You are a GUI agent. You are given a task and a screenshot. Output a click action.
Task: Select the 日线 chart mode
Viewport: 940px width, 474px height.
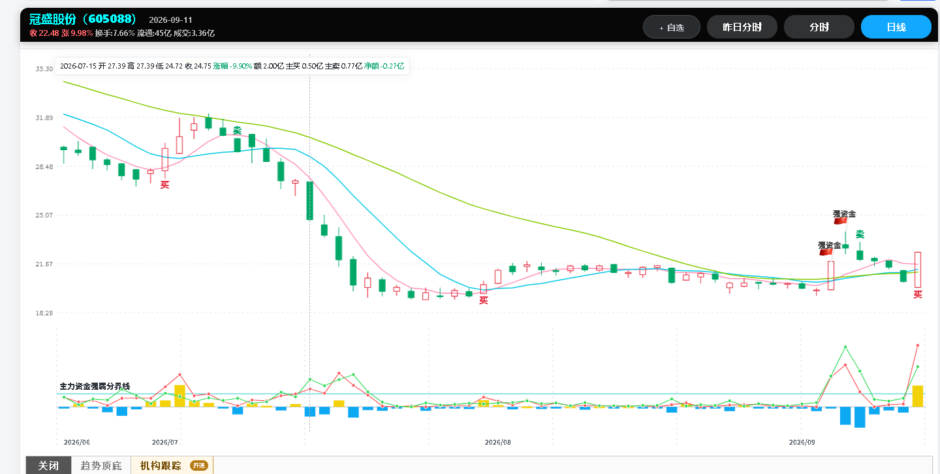click(896, 27)
